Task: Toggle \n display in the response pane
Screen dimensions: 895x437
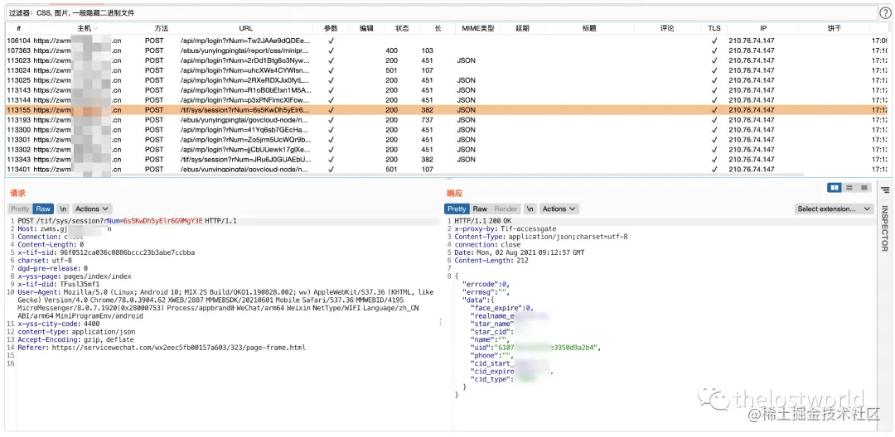Action: tap(531, 209)
